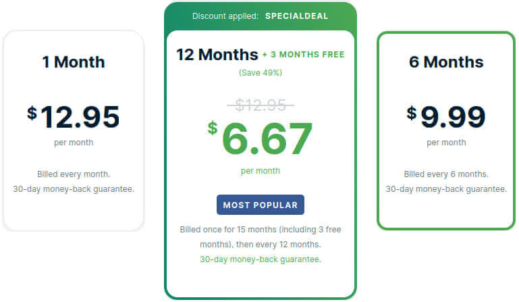Click the '+ 3 MONTHS FREE' label

click(304, 54)
